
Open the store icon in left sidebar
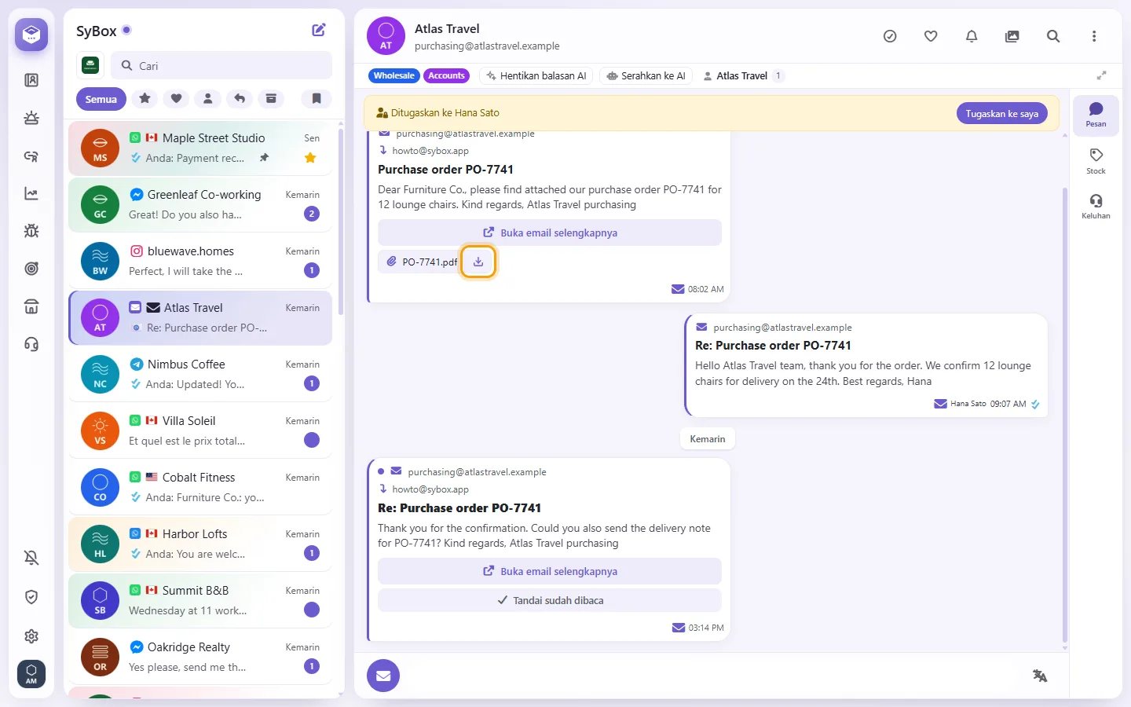(x=31, y=306)
